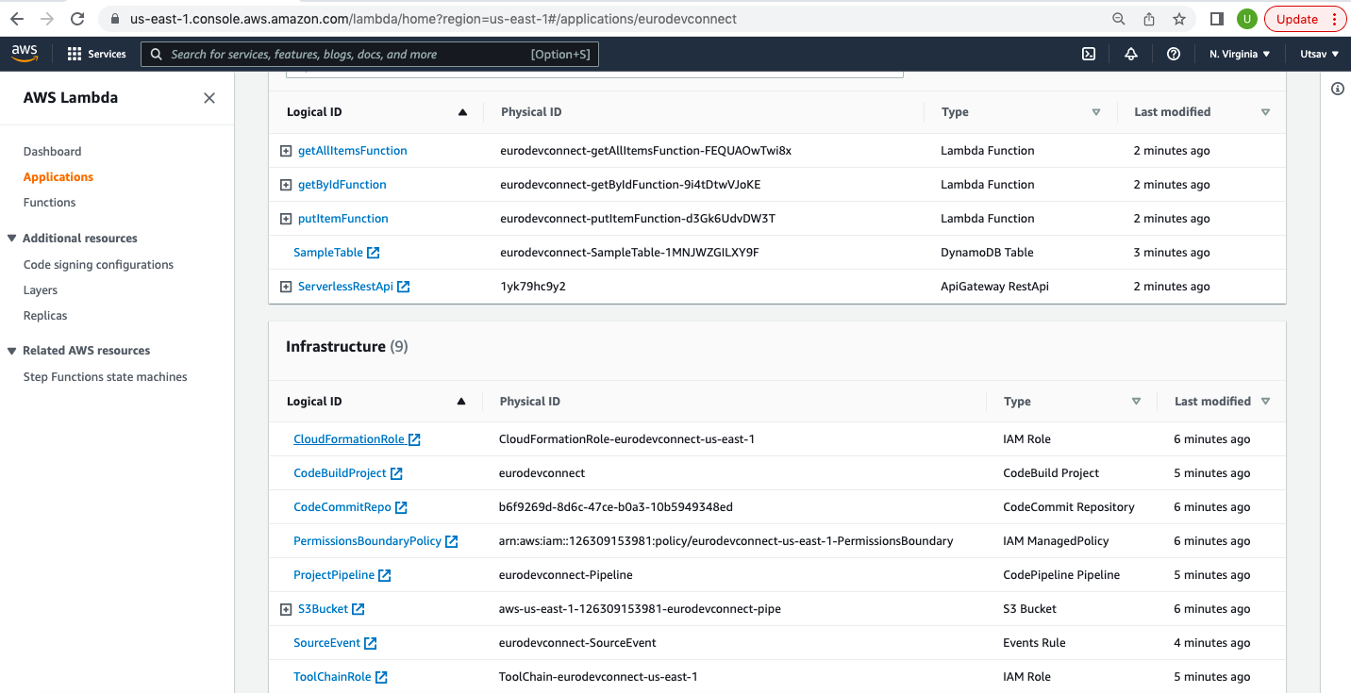Open the notifications bell
Image resolution: width=1351 pixels, height=693 pixels.
(1131, 54)
